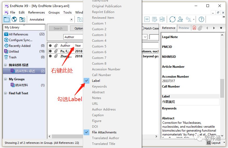Open the Tools menu

pyautogui.click(x=67, y=12)
